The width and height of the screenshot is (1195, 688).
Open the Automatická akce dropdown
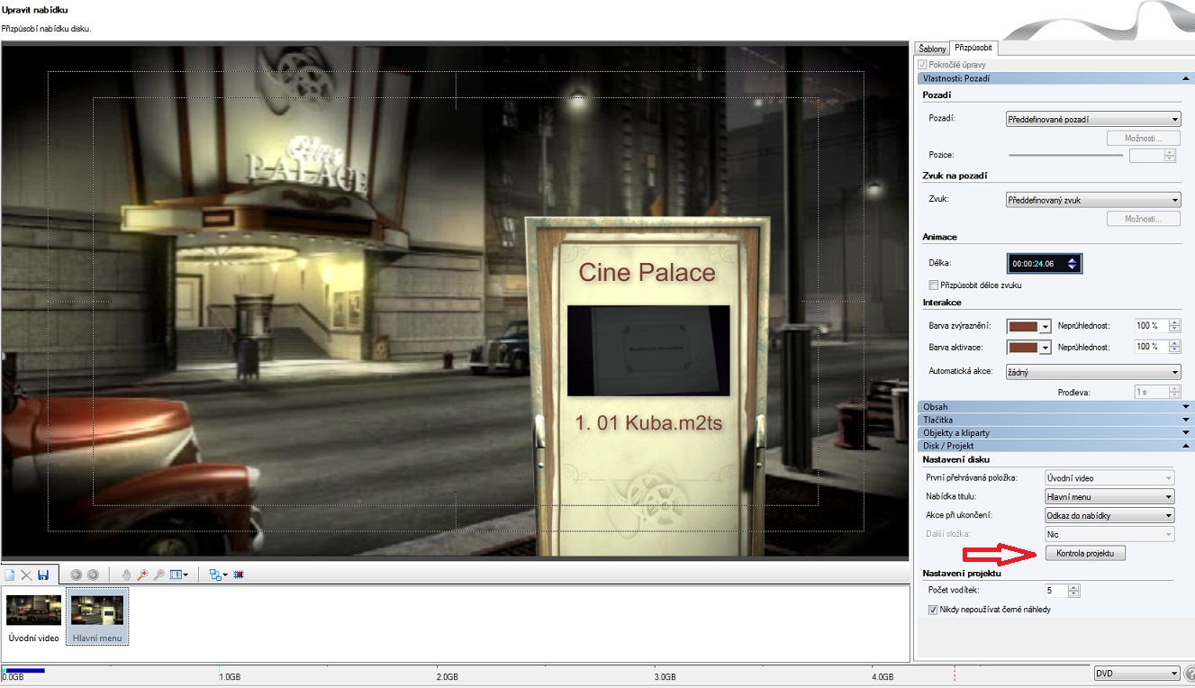click(1092, 372)
